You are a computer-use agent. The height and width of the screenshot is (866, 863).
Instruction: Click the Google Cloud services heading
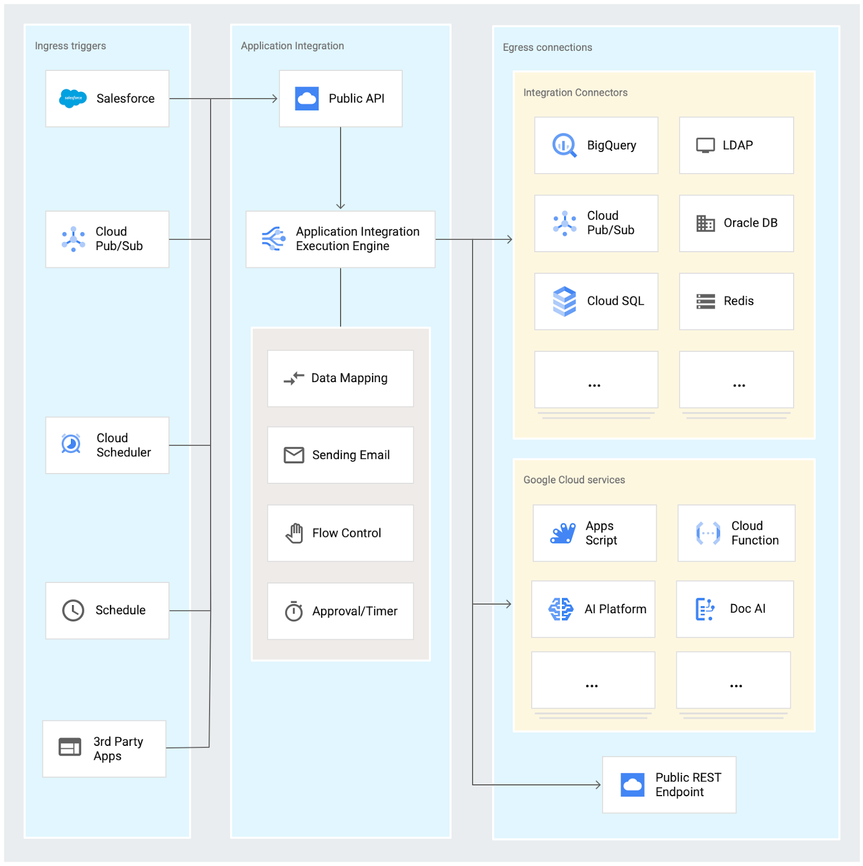coord(574,480)
